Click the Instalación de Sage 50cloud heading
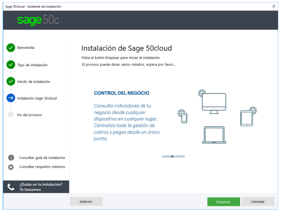Image resolution: width=281 pixels, height=212 pixels. pyautogui.click(x=126, y=48)
